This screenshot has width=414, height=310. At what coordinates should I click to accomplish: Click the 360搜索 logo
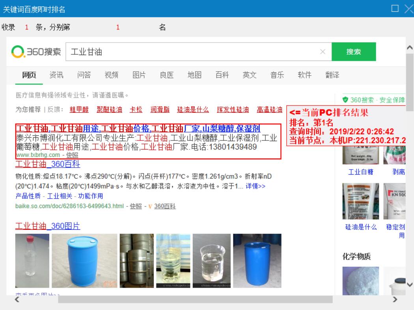tap(36, 52)
